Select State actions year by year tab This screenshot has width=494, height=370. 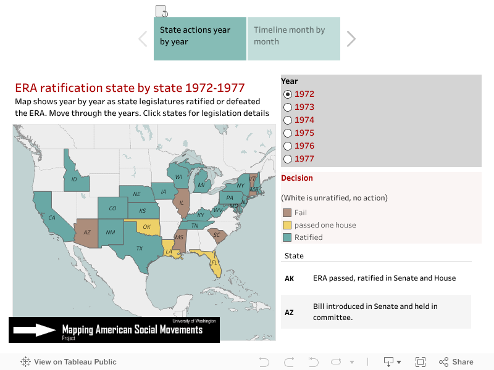(x=200, y=39)
